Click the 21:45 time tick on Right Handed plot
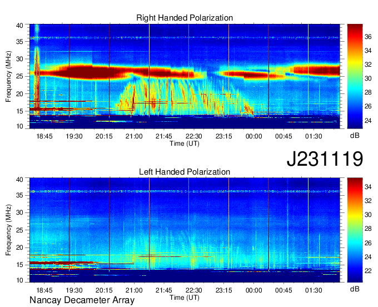The height and width of the screenshot is (307, 378). pos(164,136)
